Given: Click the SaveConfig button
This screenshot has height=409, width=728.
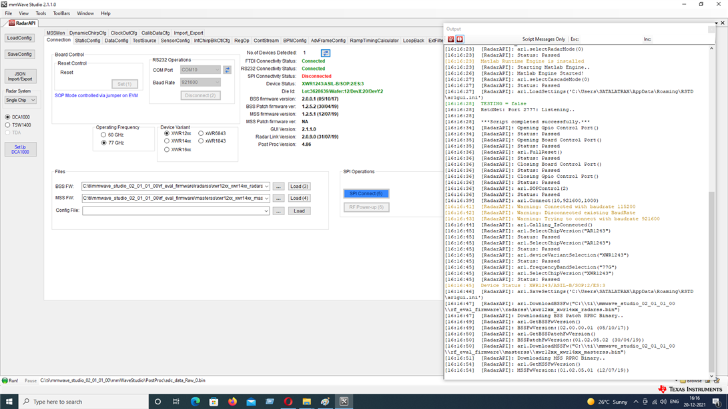Looking at the screenshot, I should [19, 54].
